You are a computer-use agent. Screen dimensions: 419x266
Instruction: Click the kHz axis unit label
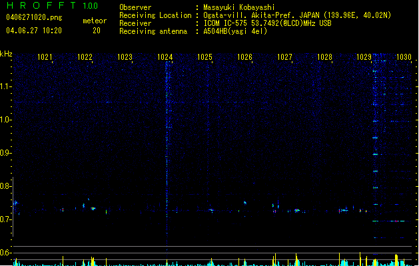6,54
